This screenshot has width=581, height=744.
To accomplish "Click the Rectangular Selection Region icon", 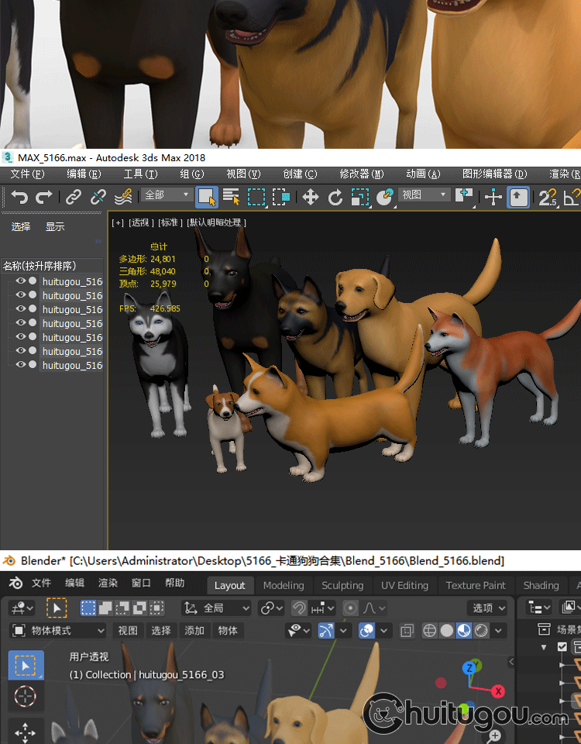I will tap(256, 197).
